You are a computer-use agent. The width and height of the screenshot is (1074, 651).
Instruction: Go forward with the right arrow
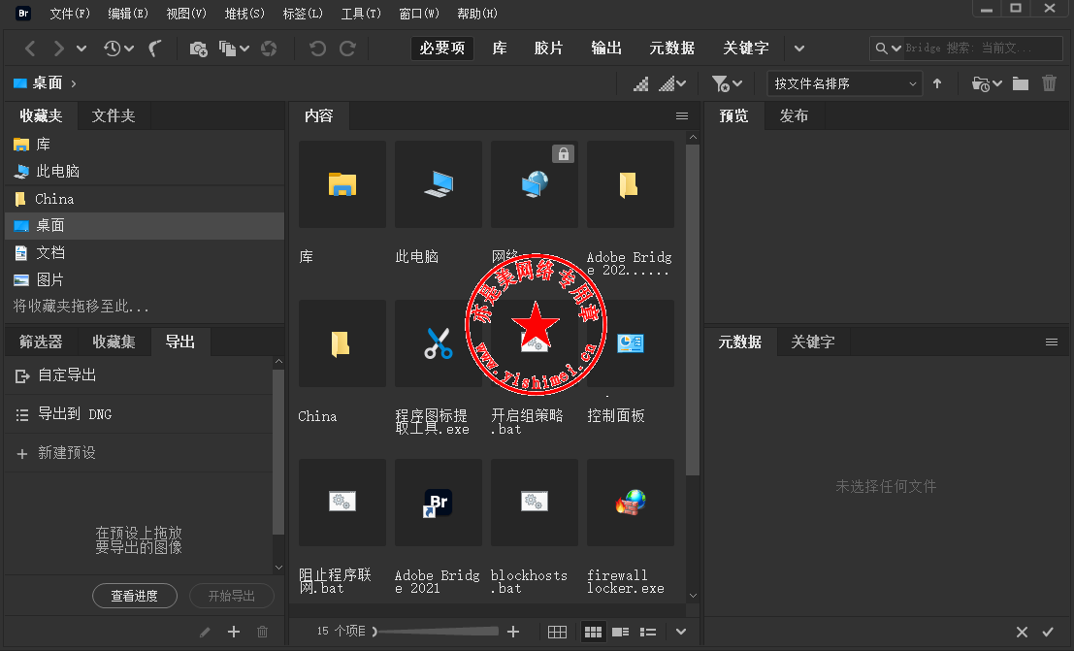coord(59,48)
